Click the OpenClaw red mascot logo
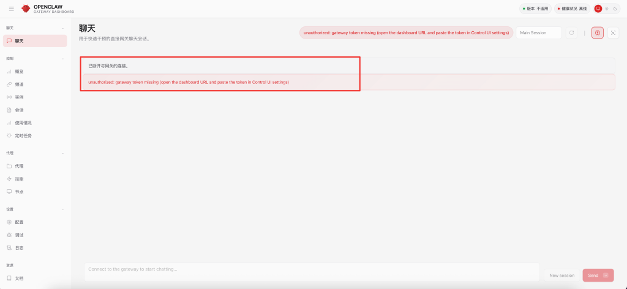Viewport: 627px width, 289px height. point(26,9)
